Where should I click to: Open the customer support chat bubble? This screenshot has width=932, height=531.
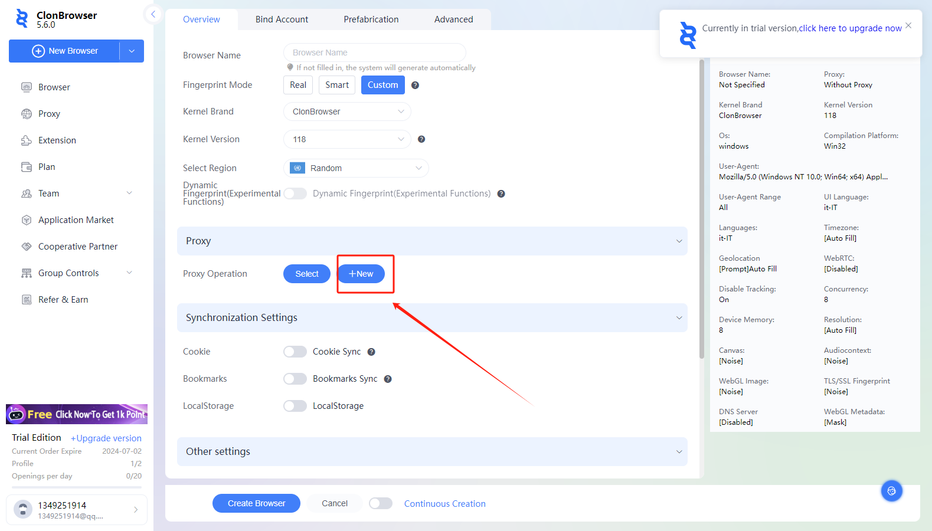(x=891, y=491)
